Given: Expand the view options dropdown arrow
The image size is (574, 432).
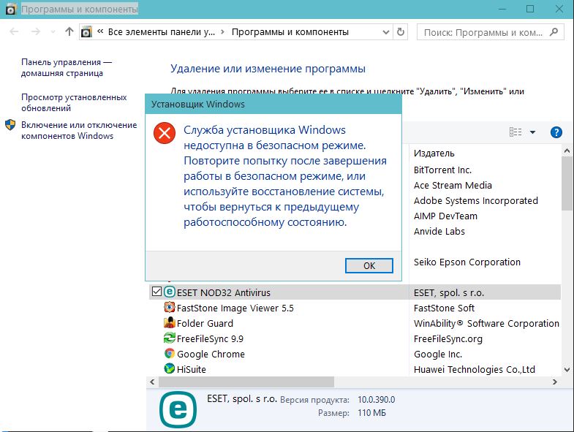Looking at the screenshot, I should (532, 132).
